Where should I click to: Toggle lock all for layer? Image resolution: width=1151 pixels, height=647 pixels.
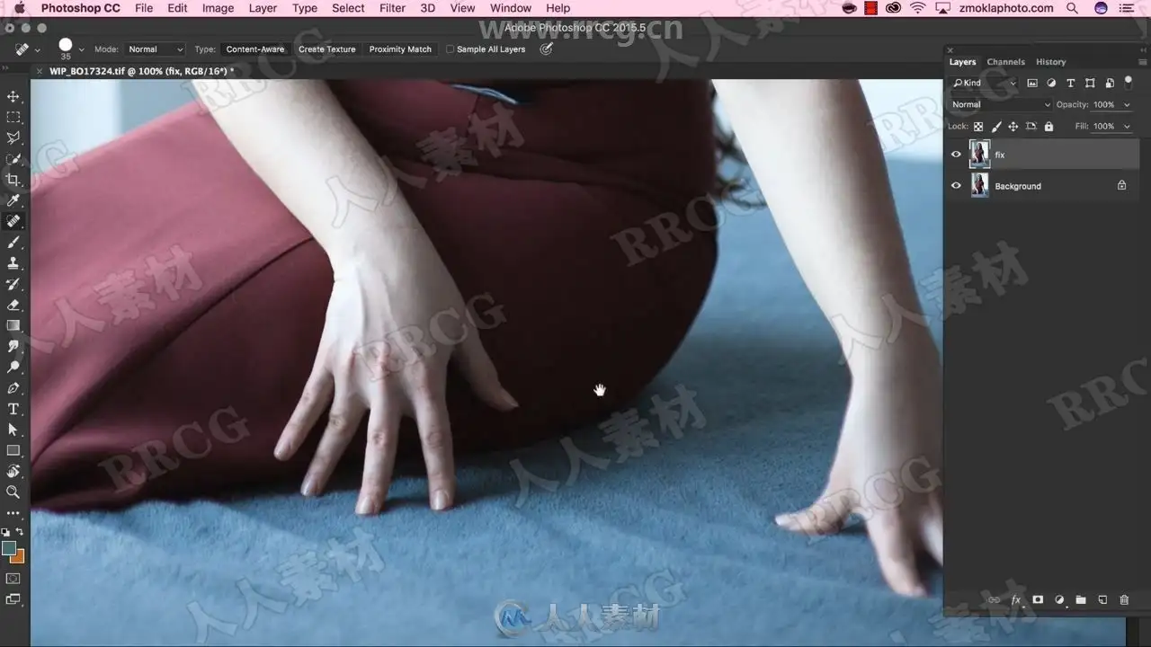pos(1048,127)
